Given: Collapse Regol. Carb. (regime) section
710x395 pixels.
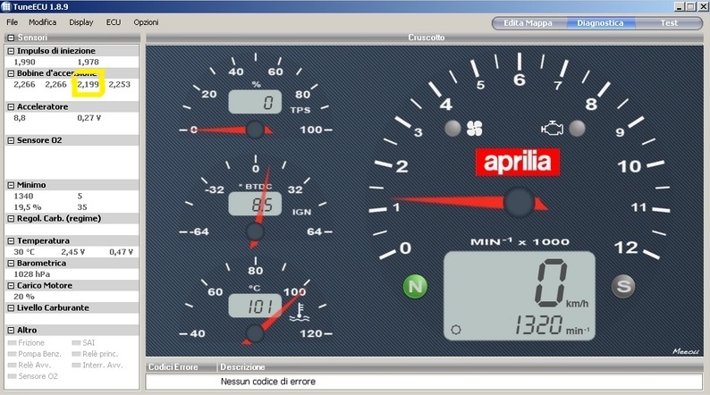Looking at the screenshot, I should tap(11, 219).
